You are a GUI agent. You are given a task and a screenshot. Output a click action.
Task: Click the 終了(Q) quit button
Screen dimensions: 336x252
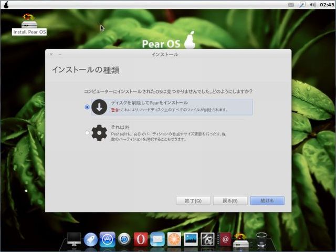(194, 201)
